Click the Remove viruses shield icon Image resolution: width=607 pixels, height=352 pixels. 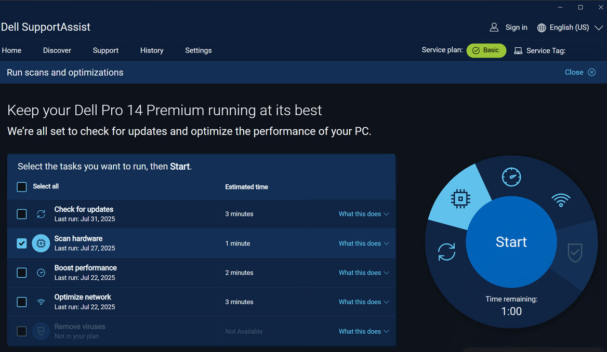(x=41, y=331)
